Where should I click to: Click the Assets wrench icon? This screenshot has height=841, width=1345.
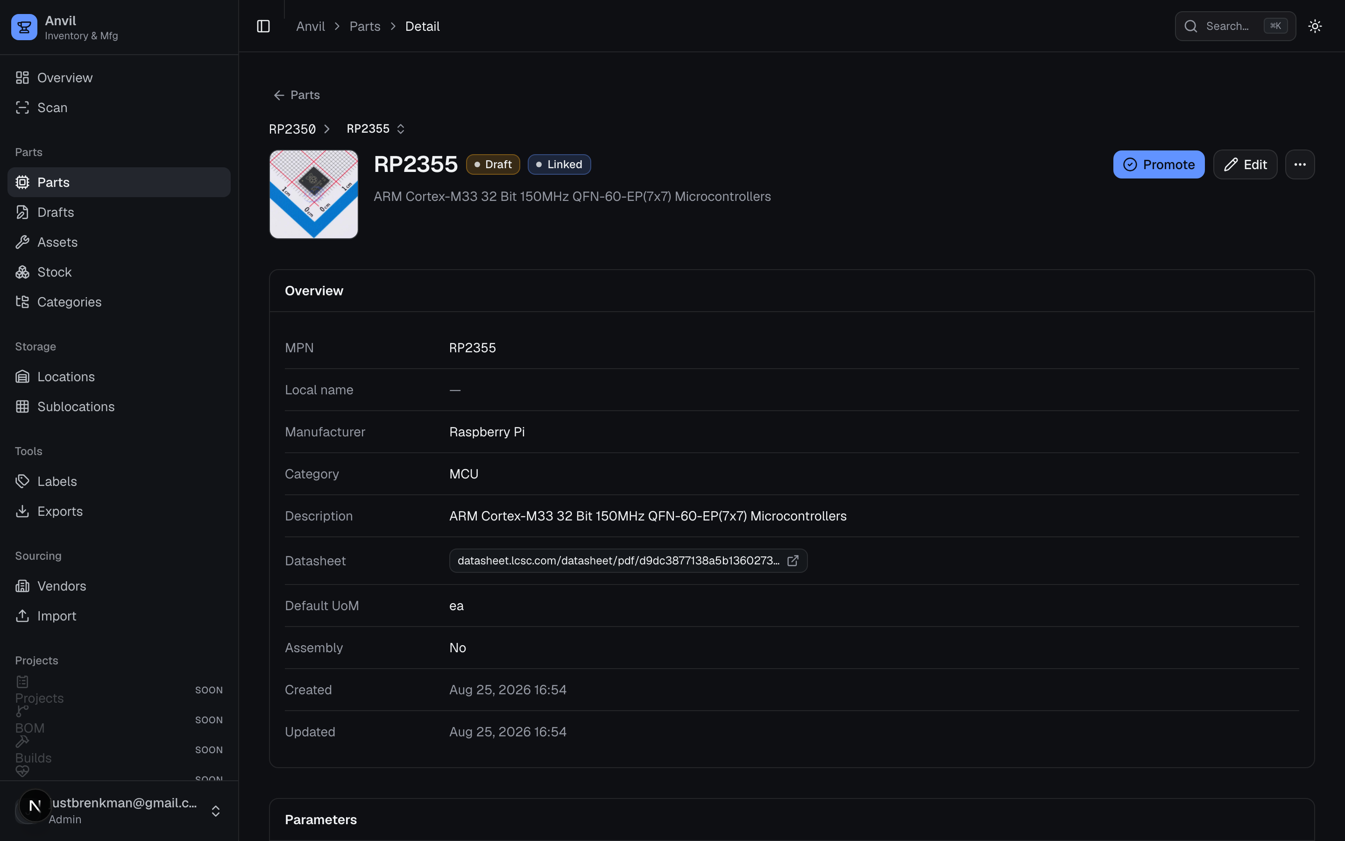pyautogui.click(x=22, y=242)
